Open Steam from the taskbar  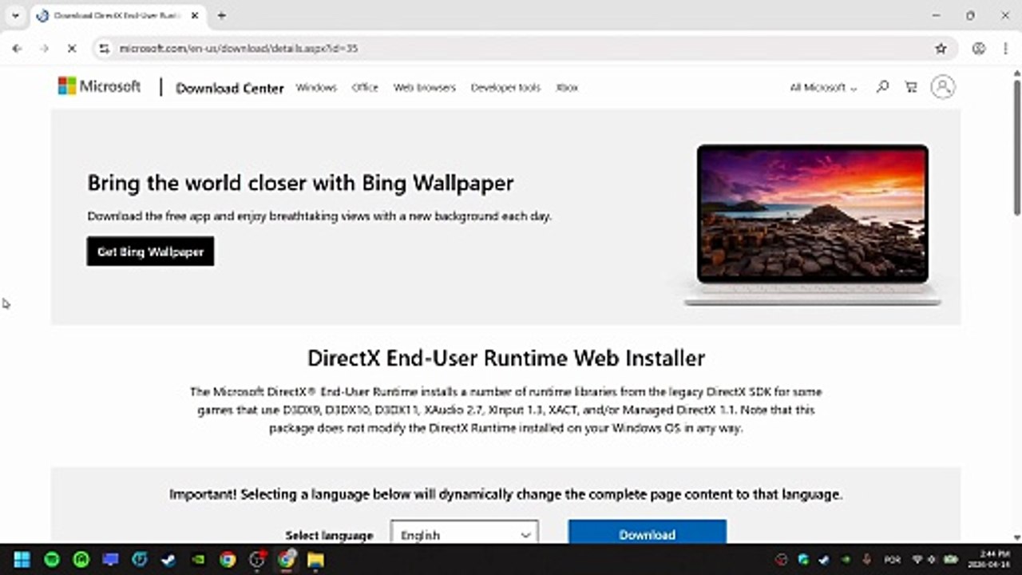tap(168, 559)
